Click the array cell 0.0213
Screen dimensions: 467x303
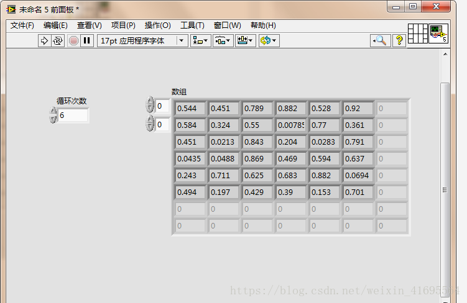click(x=224, y=142)
